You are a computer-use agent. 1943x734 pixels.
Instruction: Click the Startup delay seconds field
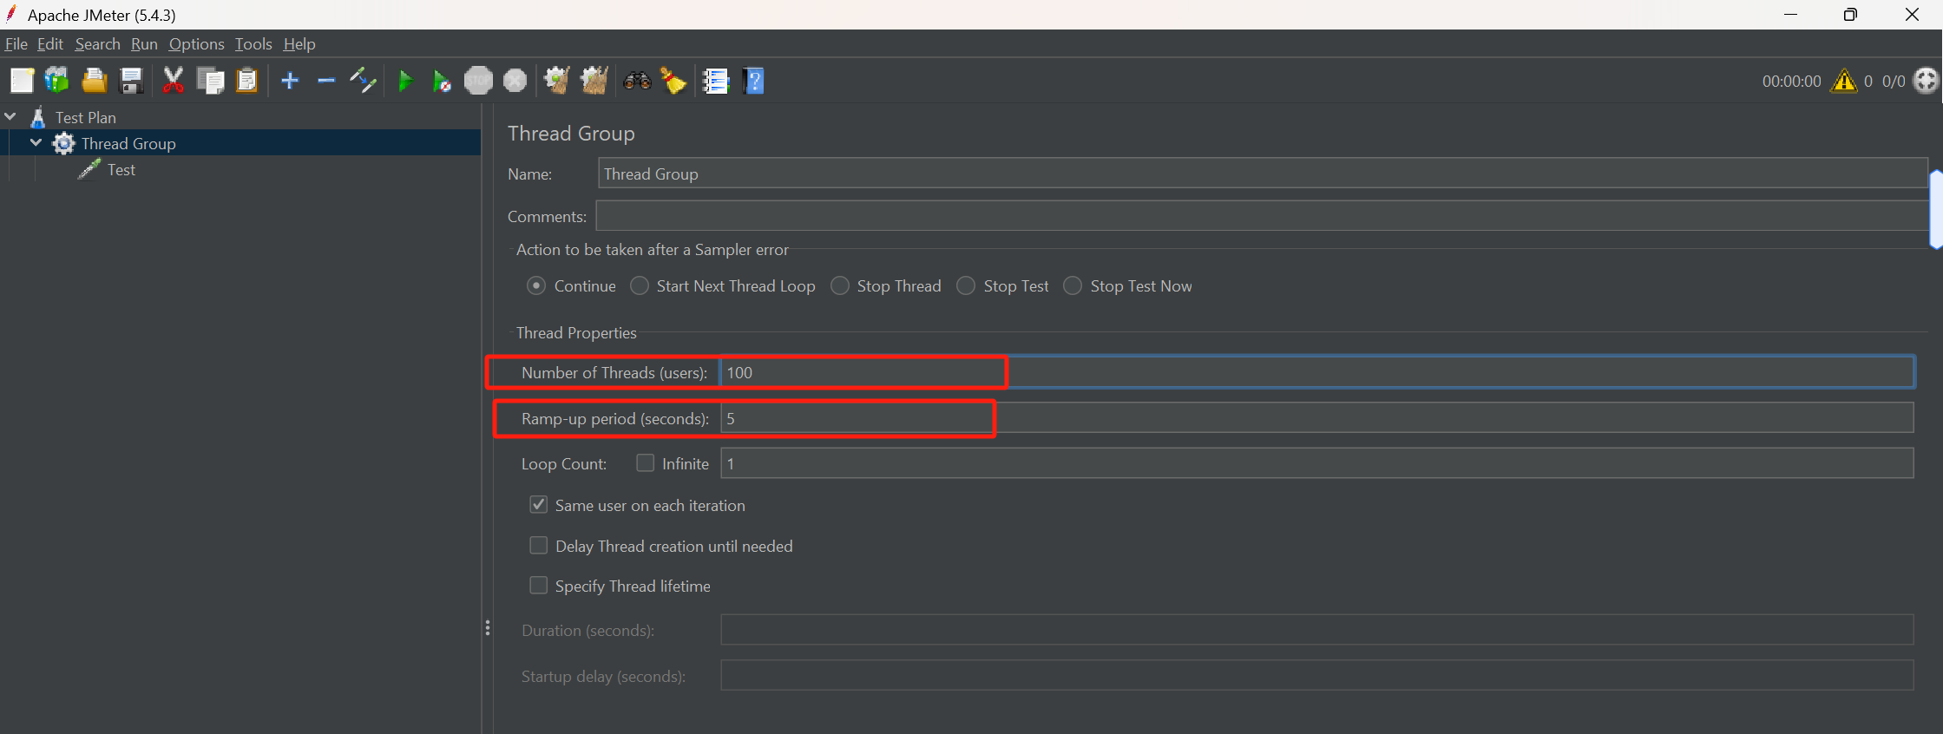coord(1317,675)
